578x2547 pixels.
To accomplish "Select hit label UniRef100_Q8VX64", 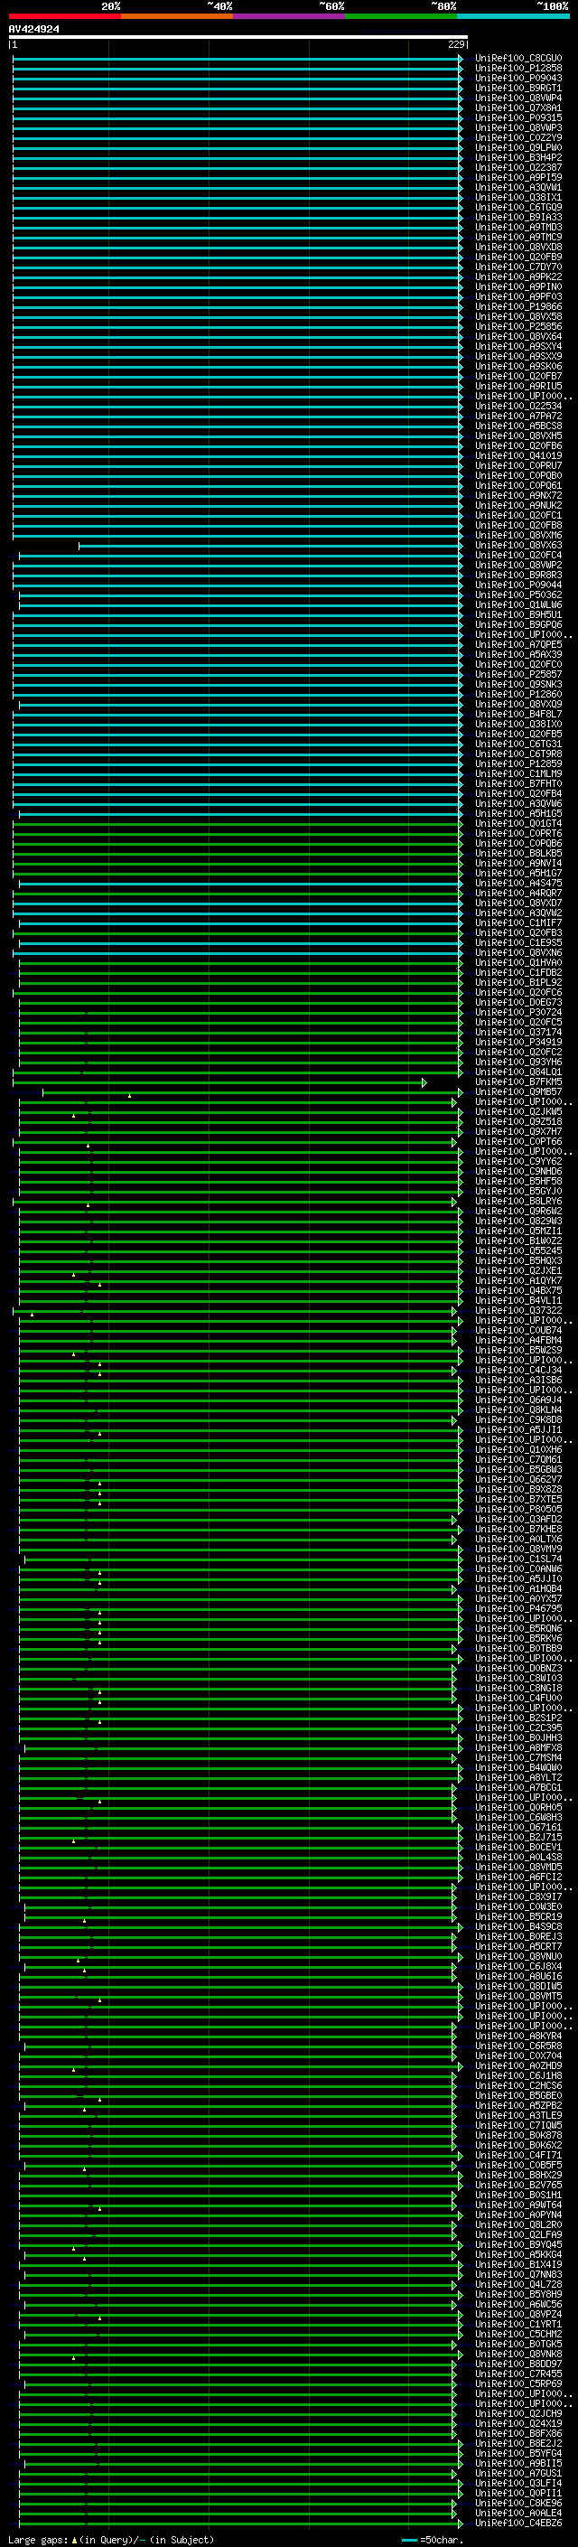I will point(517,336).
